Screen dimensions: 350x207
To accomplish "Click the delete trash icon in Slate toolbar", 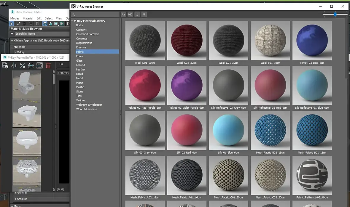I will pos(37,24).
